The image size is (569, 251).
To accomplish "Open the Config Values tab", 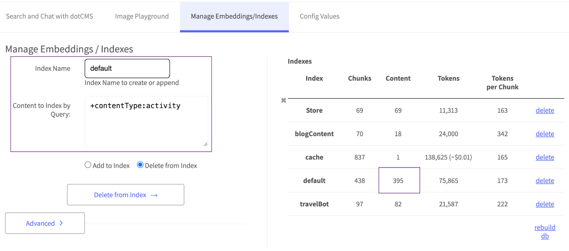I will 319,16.
